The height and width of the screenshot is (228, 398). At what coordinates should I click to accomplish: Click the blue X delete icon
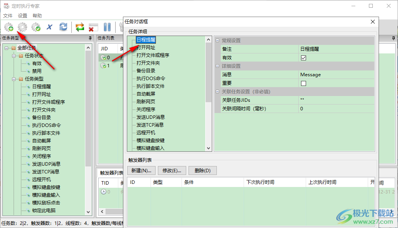pyautogui.click(x=49, y=27)
